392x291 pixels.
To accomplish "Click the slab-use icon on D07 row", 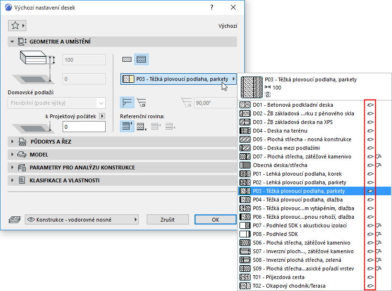I will [x=370, y=157].
